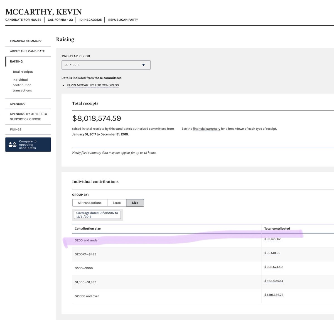Go to About This Candidate section
The image size is (334, 320).
(27, 51)
